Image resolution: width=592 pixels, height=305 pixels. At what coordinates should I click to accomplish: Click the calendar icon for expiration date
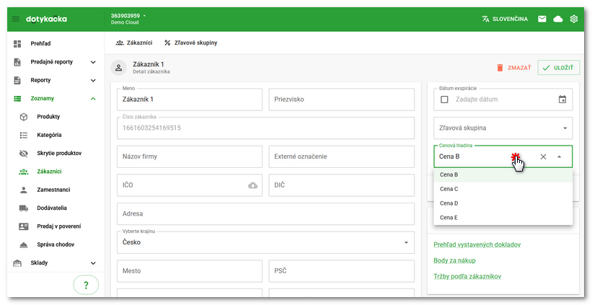562,100
